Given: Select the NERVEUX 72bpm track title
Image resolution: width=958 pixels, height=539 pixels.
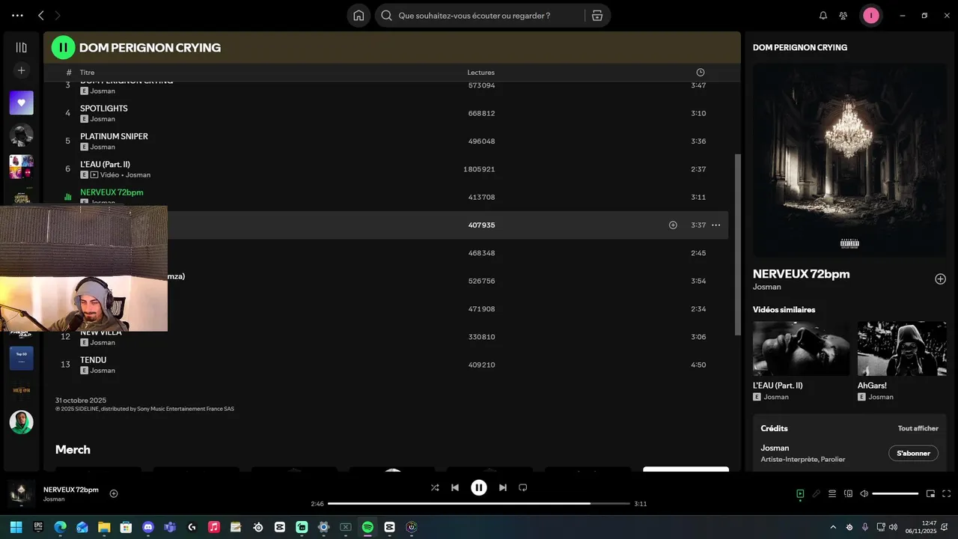Looking at the screenshot, I should 112,192.
